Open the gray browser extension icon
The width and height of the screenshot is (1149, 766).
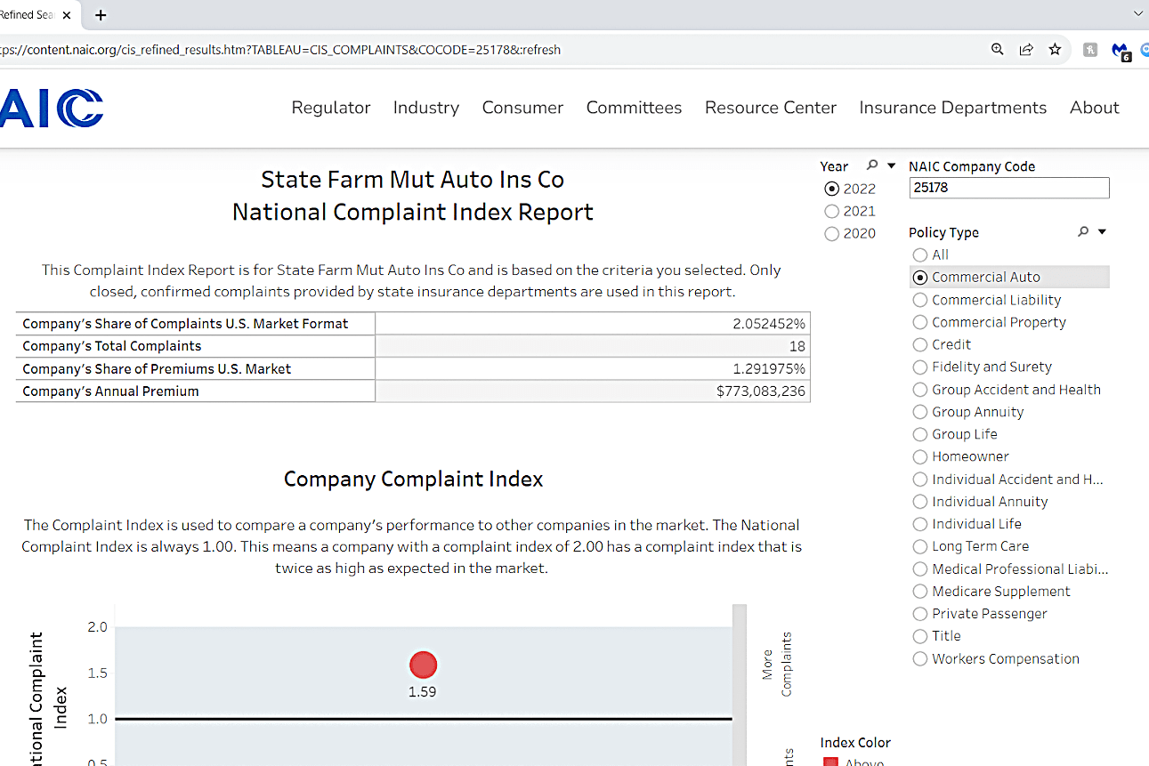1090,50
